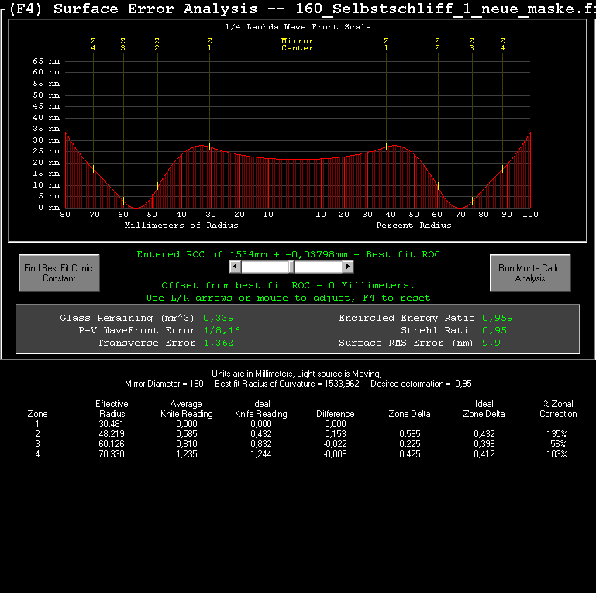Viewport: 596px width, 593px height.
Task: Click right arrow of ROC slider
Action: (348, 267)
